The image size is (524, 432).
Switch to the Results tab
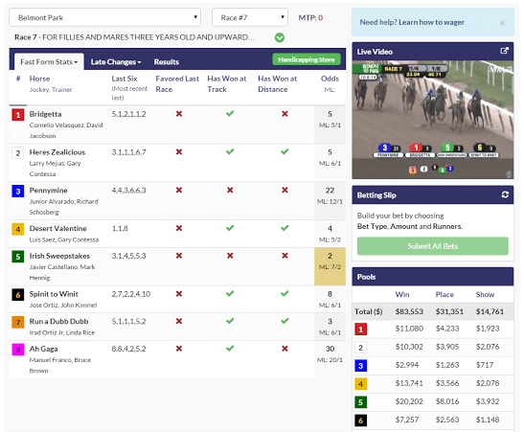point(167,62)
